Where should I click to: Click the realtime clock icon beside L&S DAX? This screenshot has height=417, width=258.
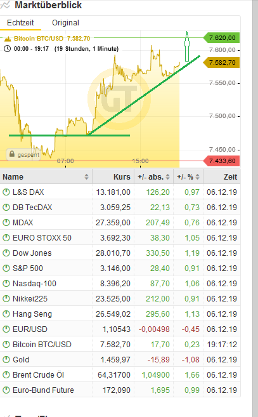[x=6, y=192]
